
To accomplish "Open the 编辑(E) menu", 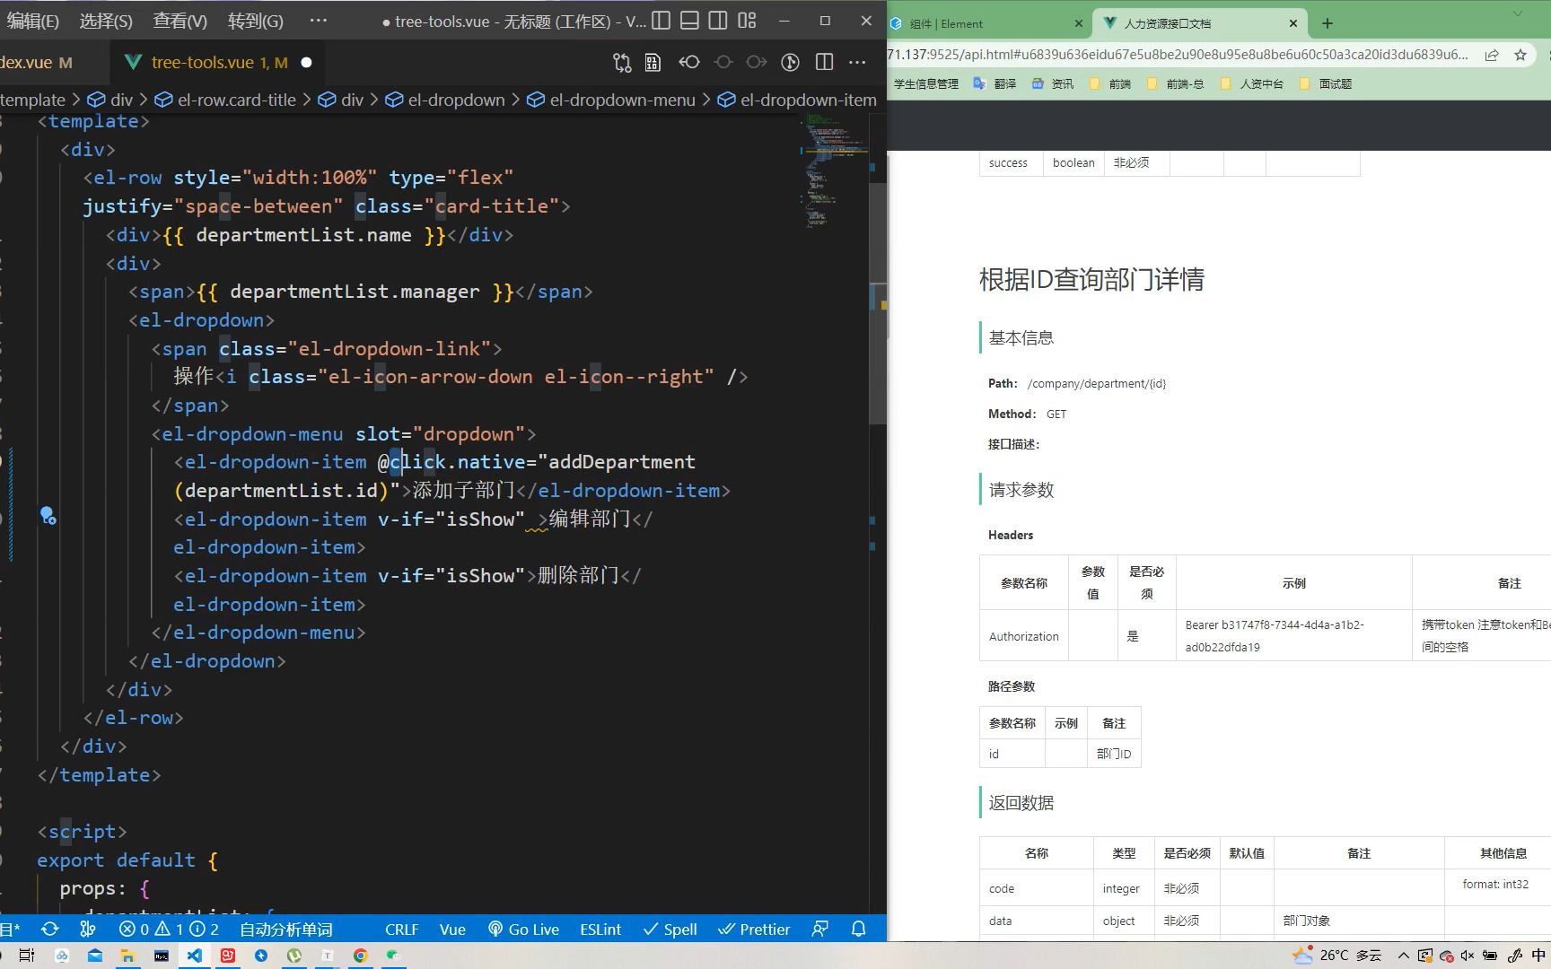I will click(x=32, y=22).
